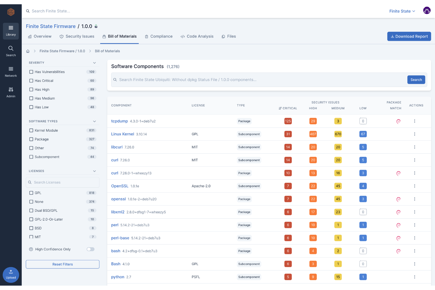Check the Has Low filter
The width and height of the screenshot is (435, 290).
coord(31,107)
